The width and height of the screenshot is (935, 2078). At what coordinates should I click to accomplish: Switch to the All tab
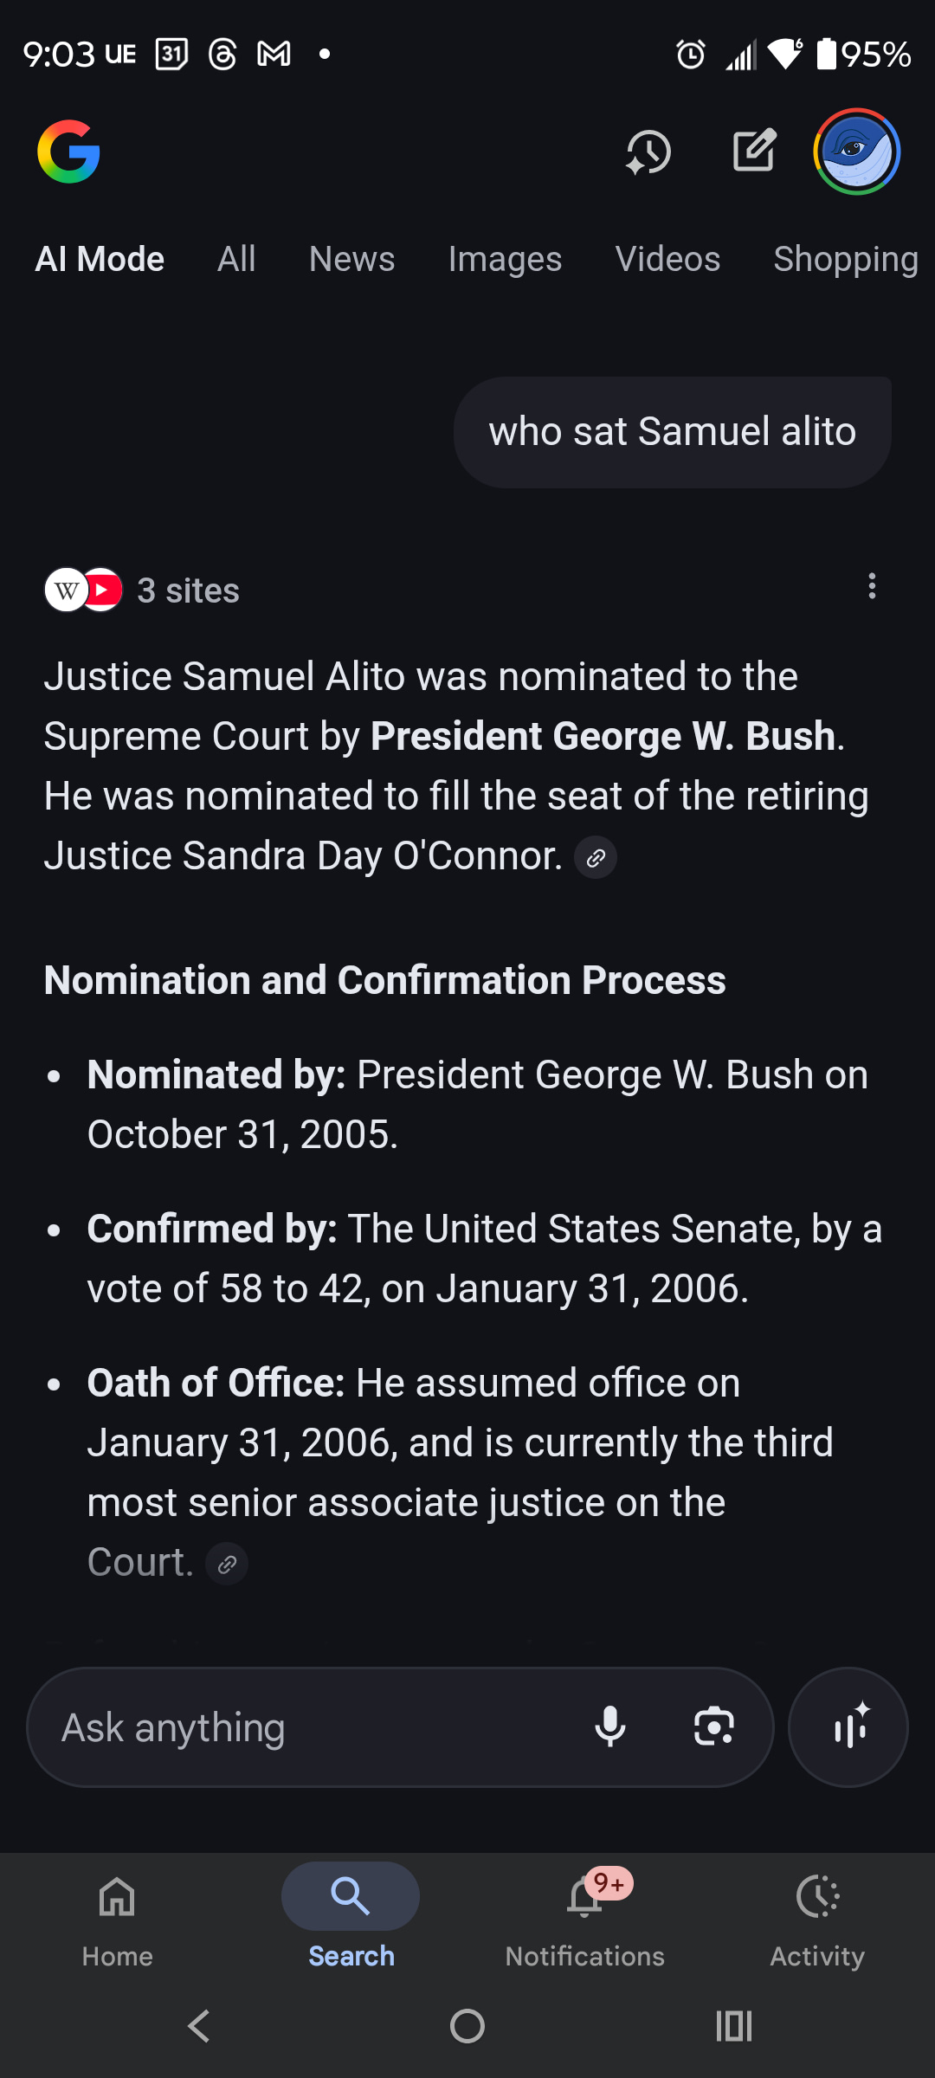point(236,259)
